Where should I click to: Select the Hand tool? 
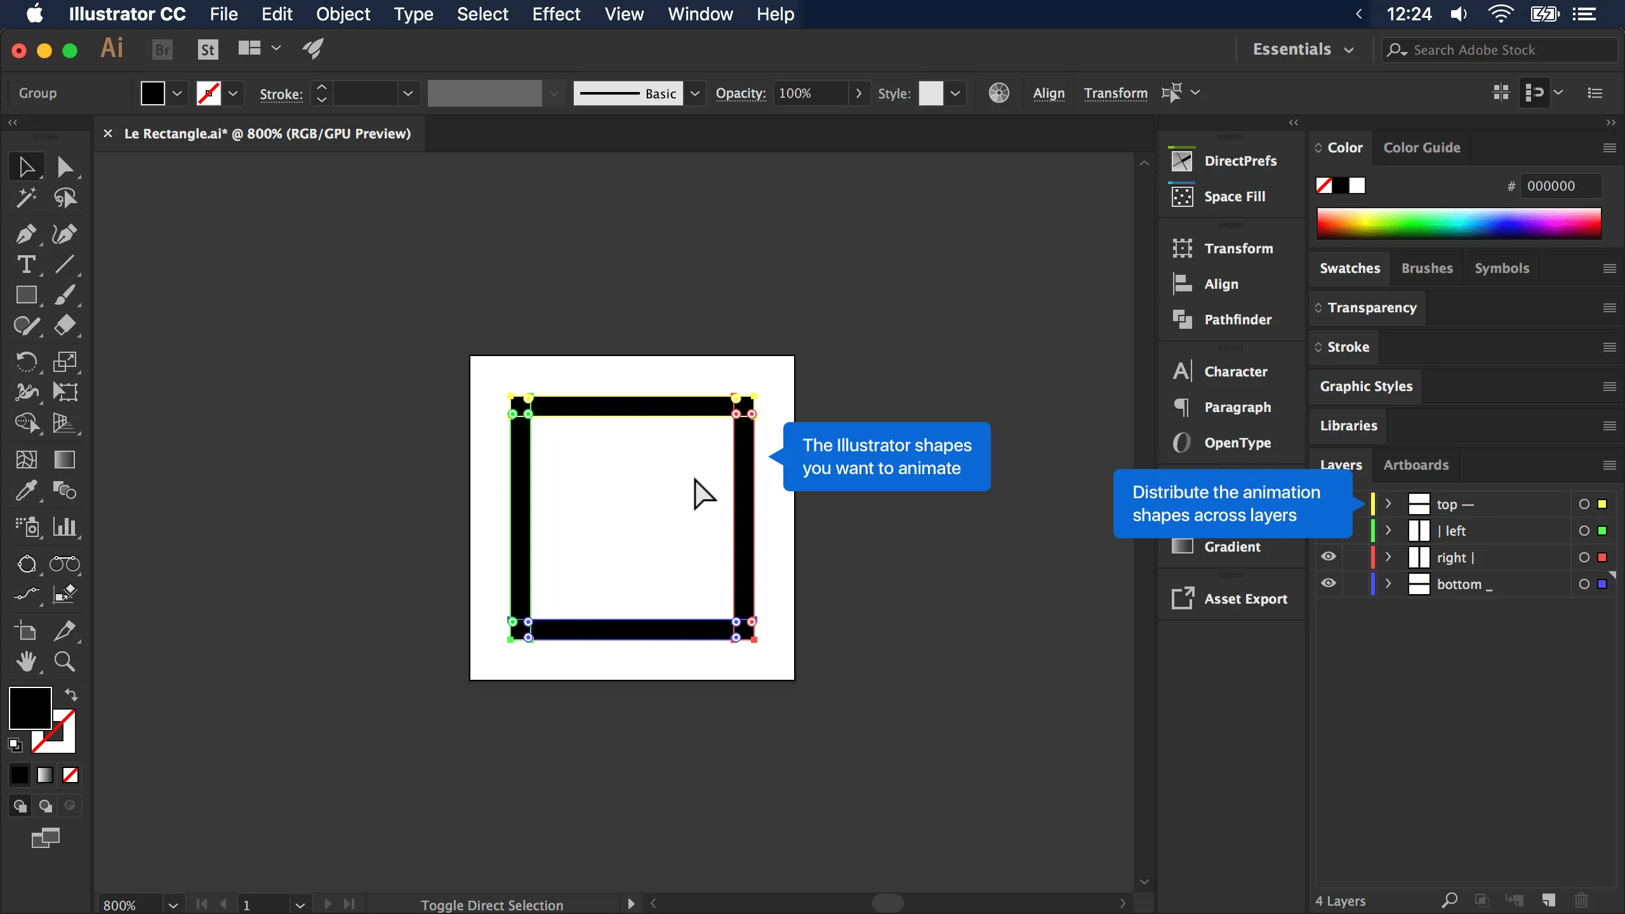(x=26, y=662)
